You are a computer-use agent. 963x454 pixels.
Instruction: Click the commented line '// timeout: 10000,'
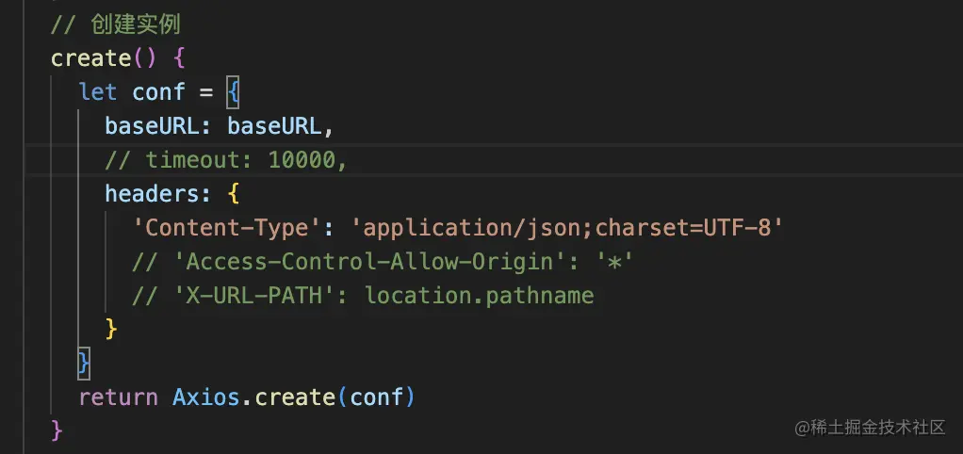pyautogui.click(x=227, y=160)
